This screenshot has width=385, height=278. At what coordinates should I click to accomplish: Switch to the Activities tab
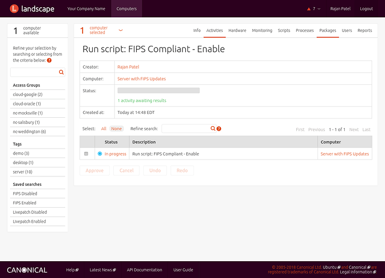click(215, 31)
